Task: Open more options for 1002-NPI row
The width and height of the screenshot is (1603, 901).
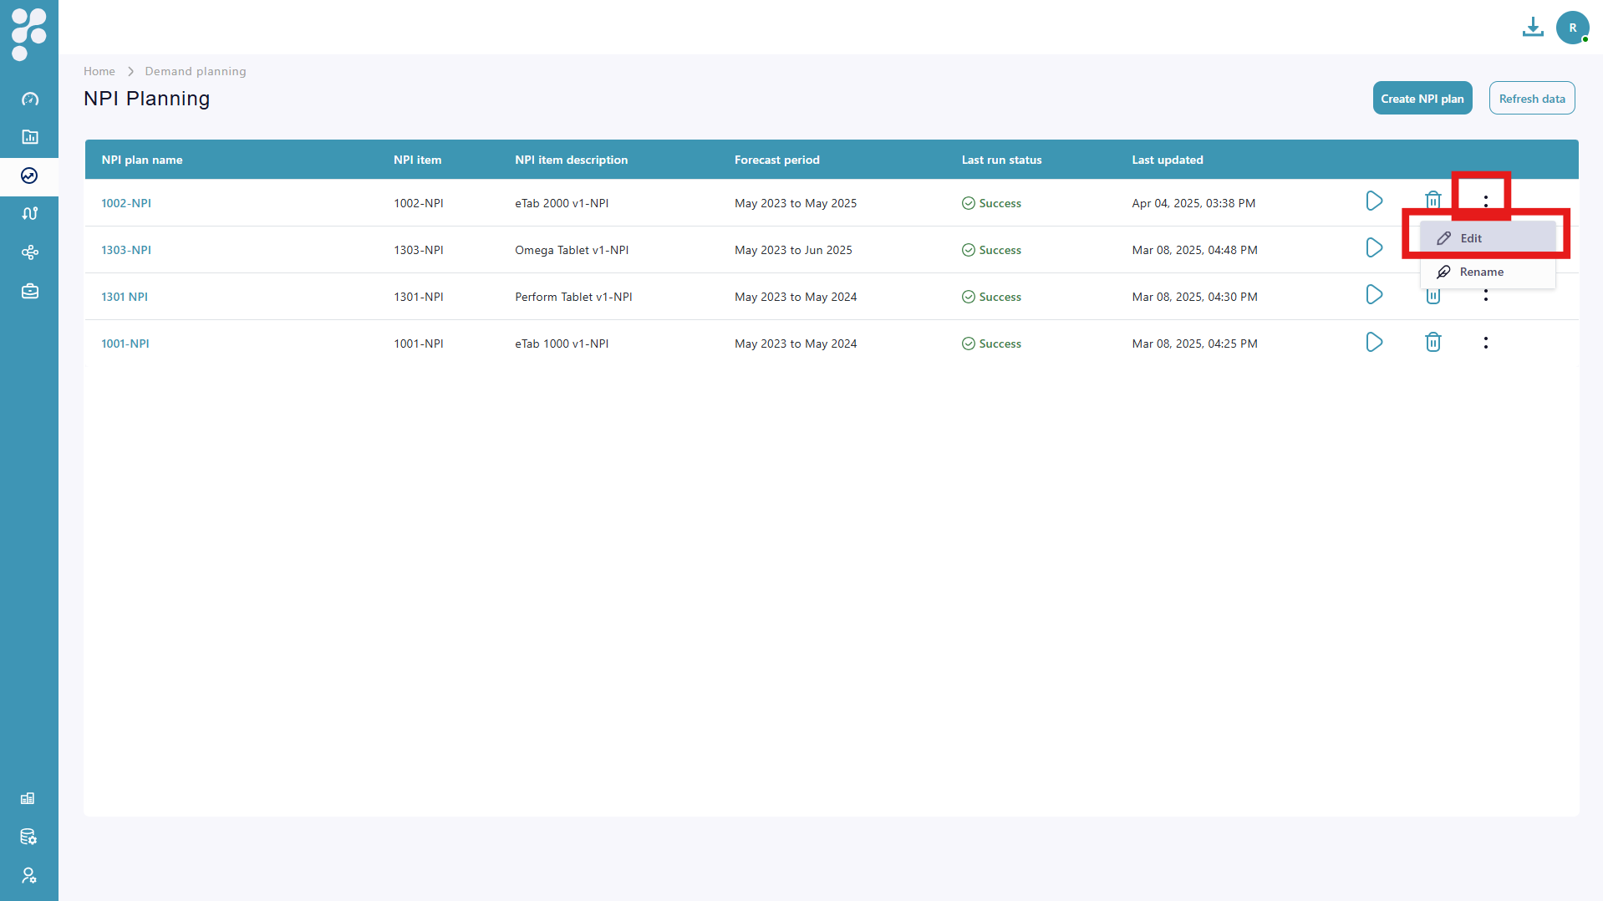Action: click(1485, 201)
